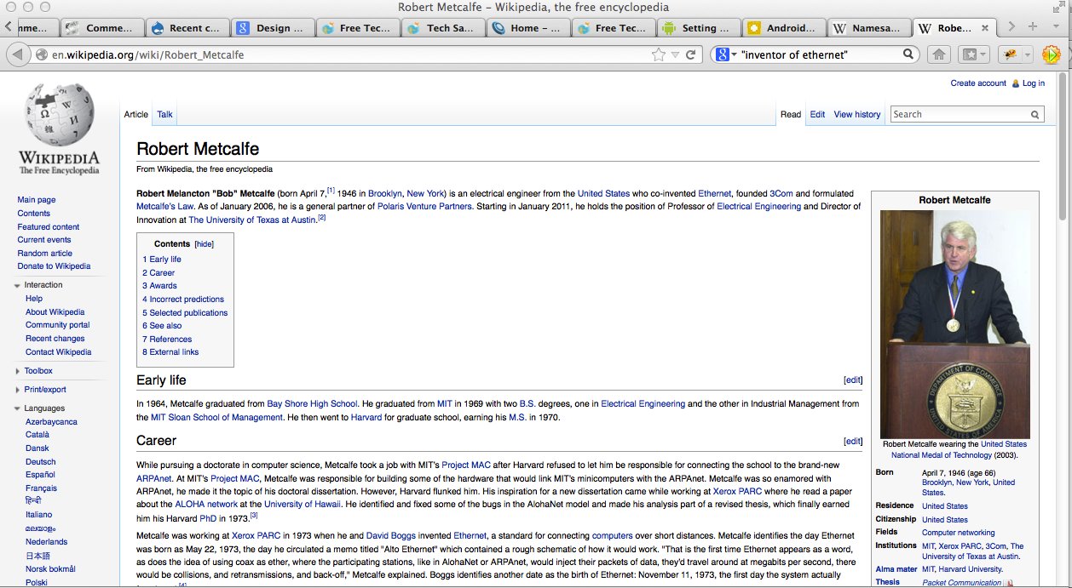Open the dropdown next to Firebug icon
The height and width of the screenshot is (588, 1072).
point(1027,54)
